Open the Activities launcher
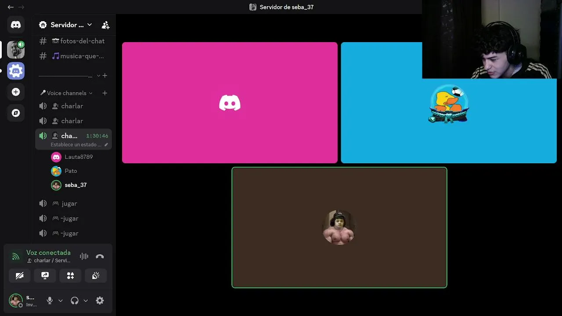Screen dimensions: 562x316 click(70, 276)
